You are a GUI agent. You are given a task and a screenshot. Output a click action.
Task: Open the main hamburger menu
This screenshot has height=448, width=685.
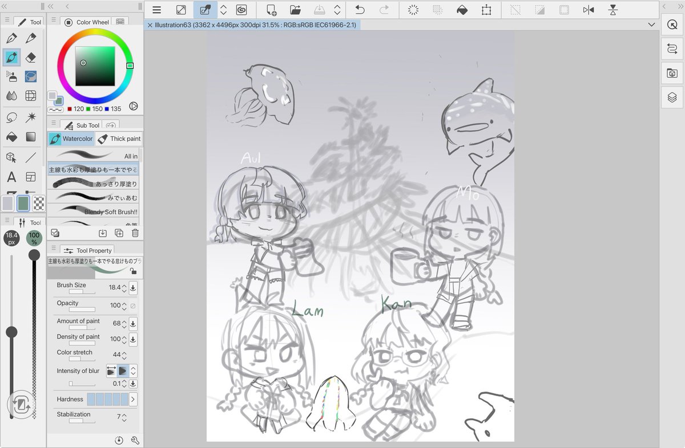pyautogui.click(x=156, y=10)
